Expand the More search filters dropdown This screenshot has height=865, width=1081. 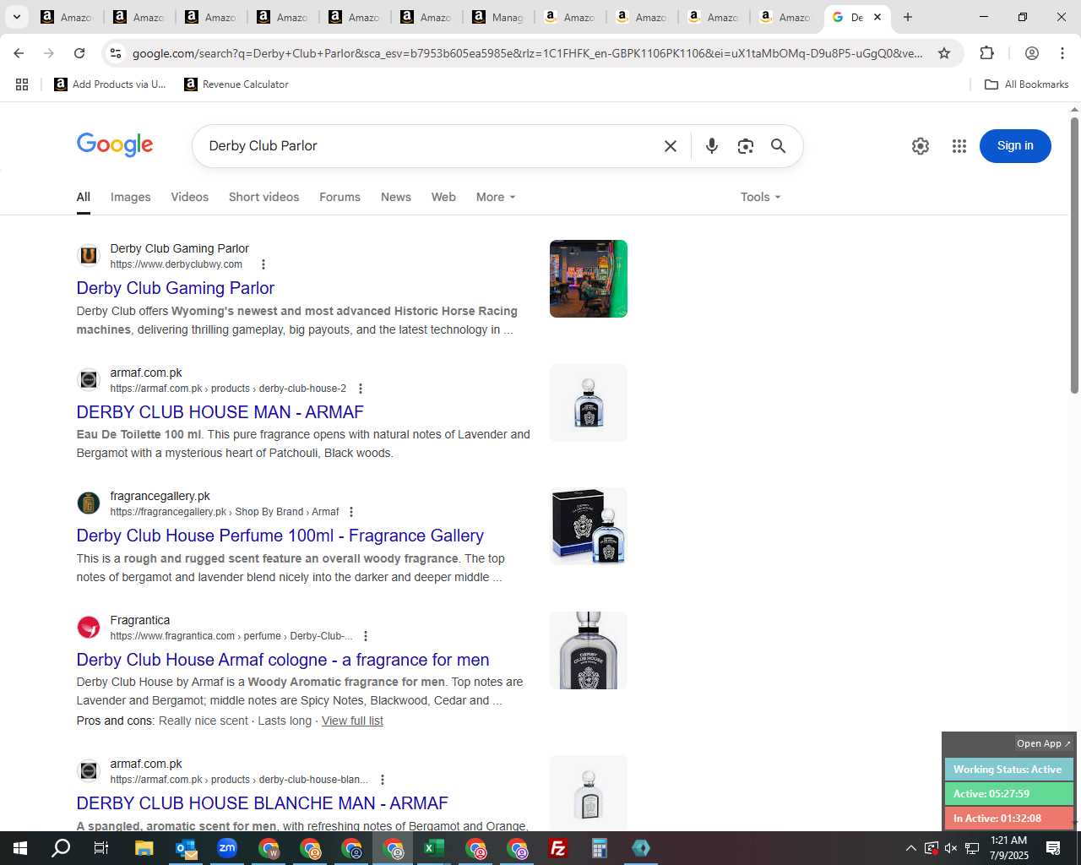coord(496,197)
